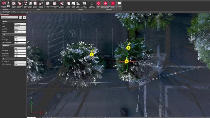
Task: Click the Point Label Height field
Action: [x=20, y=43]
